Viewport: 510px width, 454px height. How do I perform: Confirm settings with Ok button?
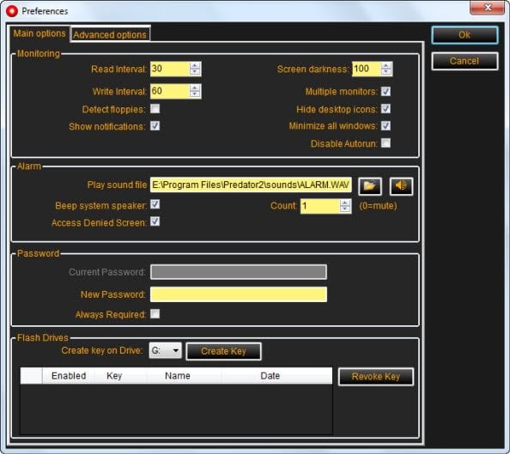464,35
